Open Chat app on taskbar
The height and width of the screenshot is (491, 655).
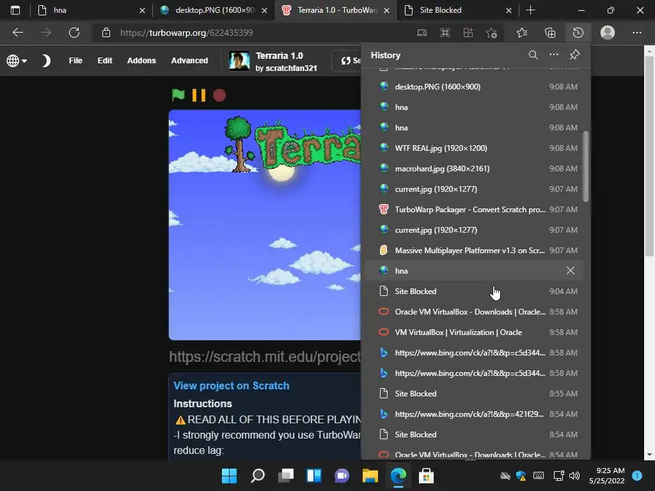(342, 476)
